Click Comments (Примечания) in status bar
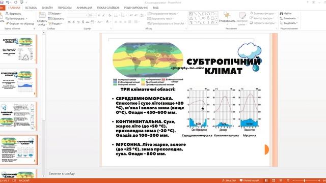Screen dimensions: 326x183 coord(250,180)
